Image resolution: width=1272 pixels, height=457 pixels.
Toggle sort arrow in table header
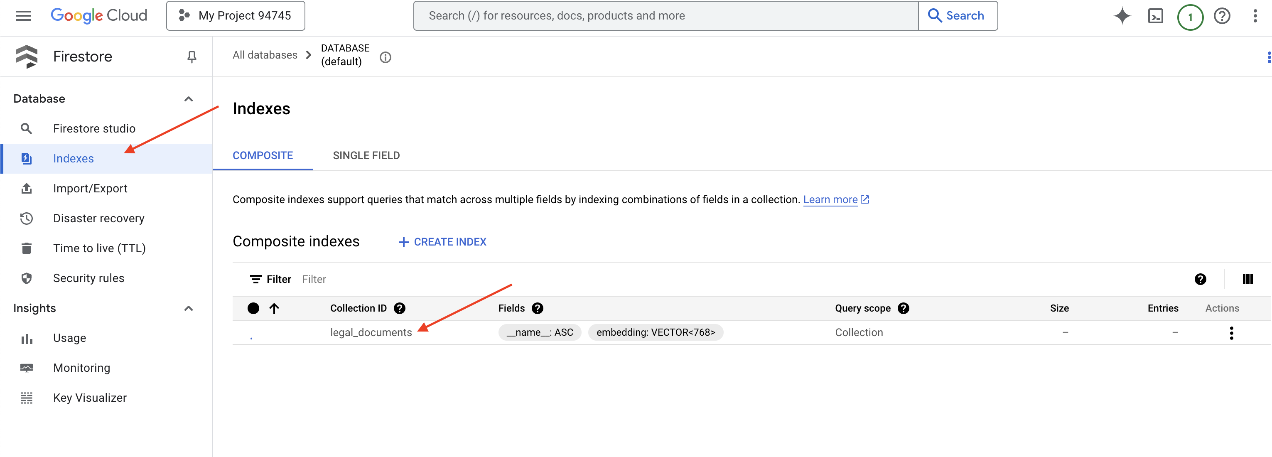tap(274, 308)
